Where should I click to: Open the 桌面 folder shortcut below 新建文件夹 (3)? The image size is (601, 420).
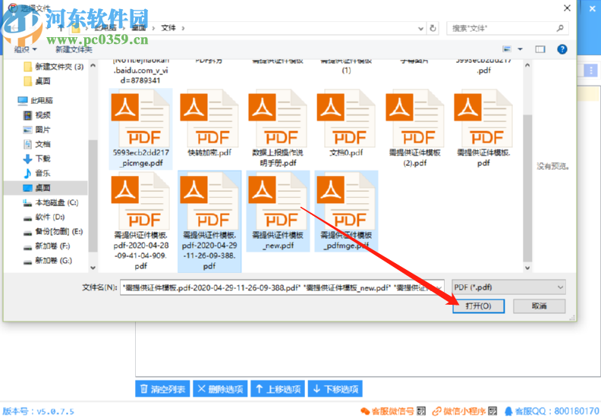click(x=37, y=81)
